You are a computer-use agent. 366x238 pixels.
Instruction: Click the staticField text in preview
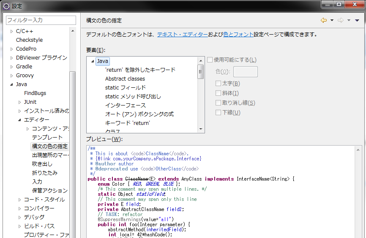151,194
